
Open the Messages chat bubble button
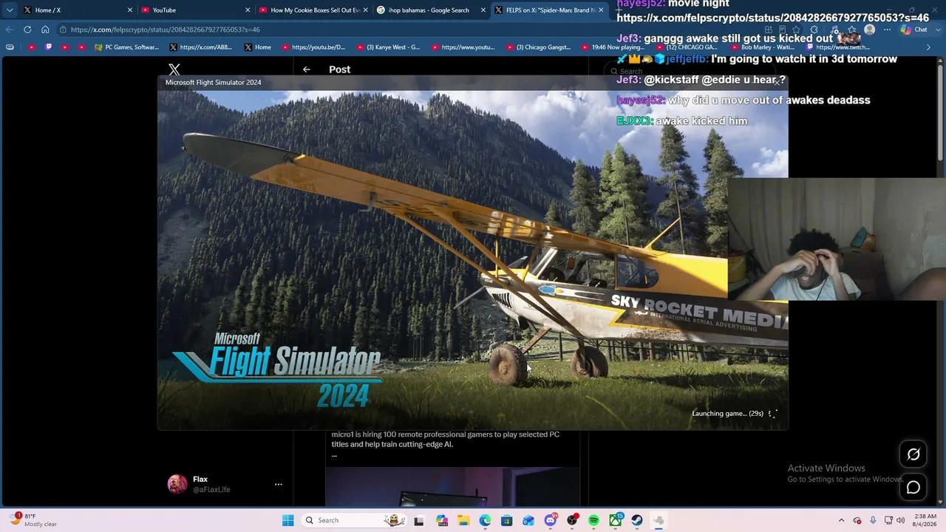pos(913,488)
